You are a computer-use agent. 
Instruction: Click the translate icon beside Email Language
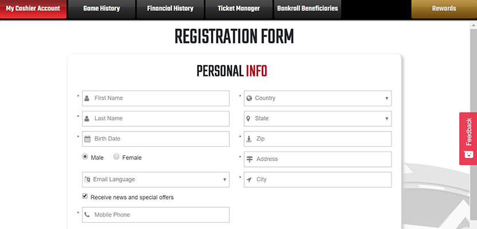pos(87,180)
